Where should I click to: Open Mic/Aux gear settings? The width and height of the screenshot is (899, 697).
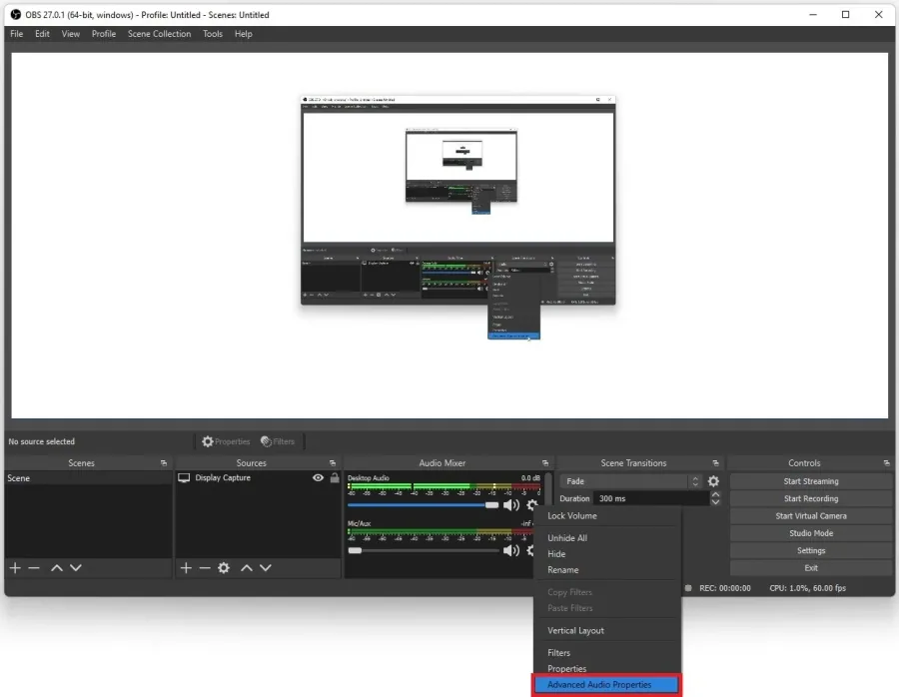[530, 550]
